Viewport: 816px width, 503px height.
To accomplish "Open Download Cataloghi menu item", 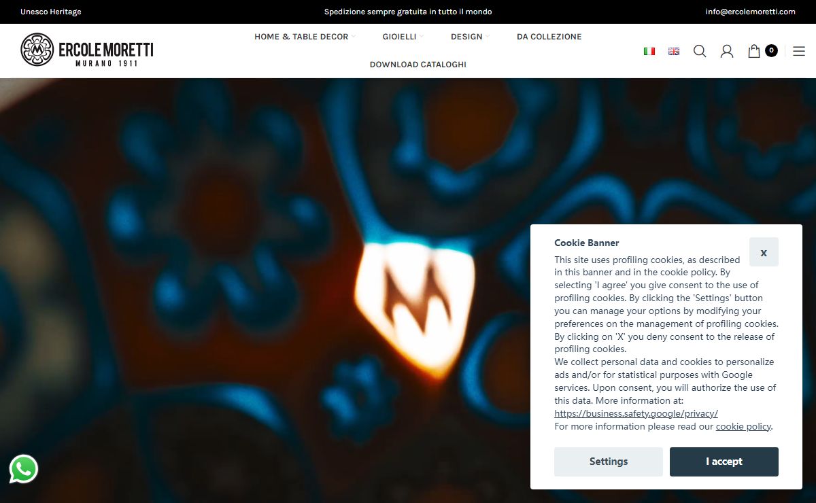I will 418,65.
